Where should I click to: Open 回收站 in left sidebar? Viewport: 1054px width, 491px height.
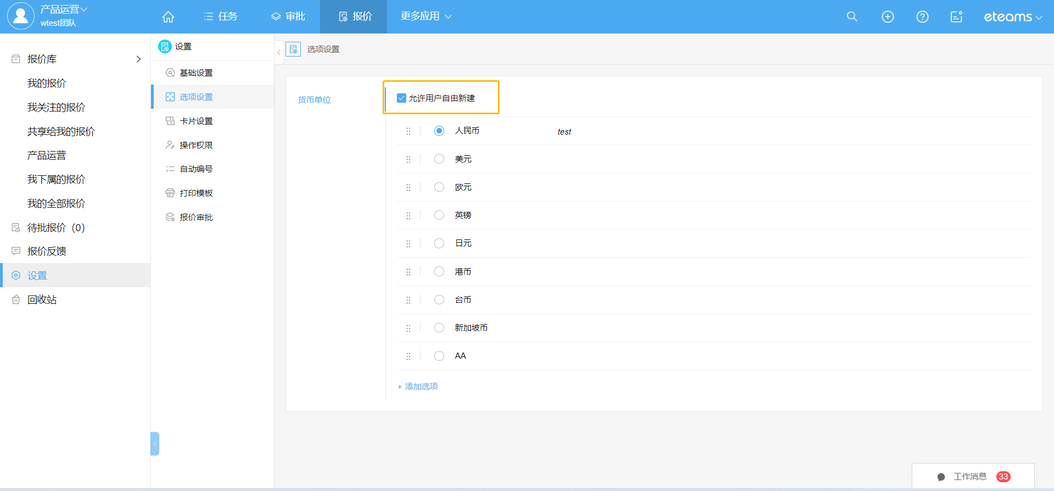(x=42, y=300)
